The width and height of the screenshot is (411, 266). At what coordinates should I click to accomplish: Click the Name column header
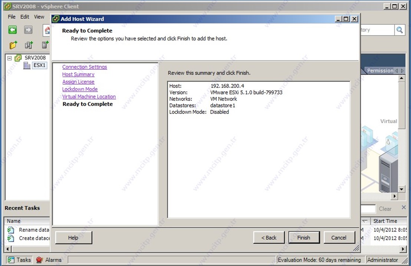tap(27, 221)
